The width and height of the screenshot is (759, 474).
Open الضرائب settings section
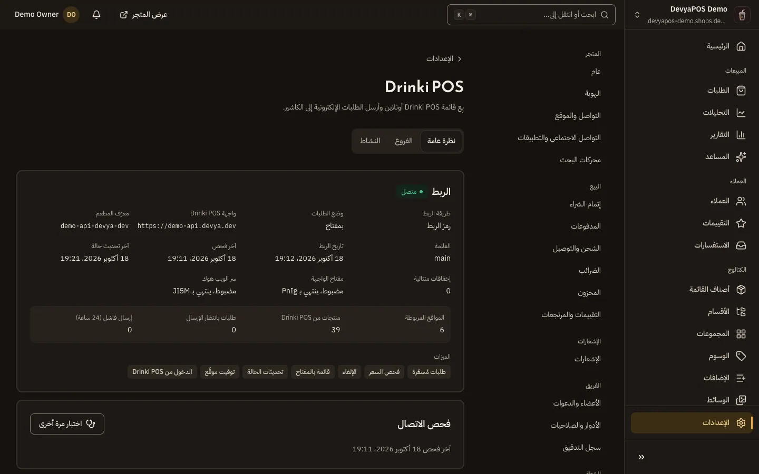(590, 271)
